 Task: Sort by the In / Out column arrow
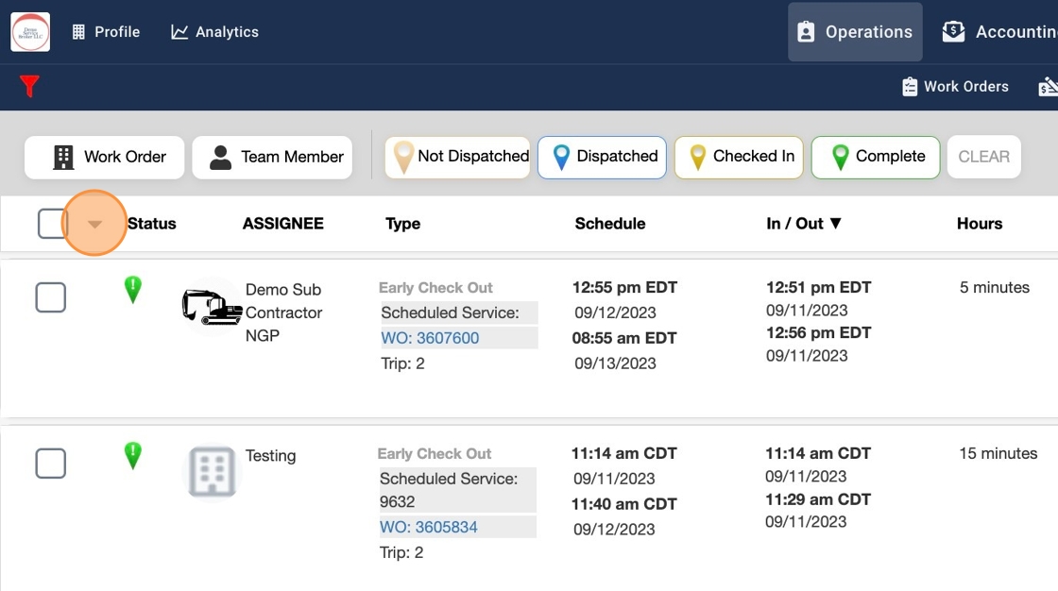pyautogui.click(x=835, y=224)
